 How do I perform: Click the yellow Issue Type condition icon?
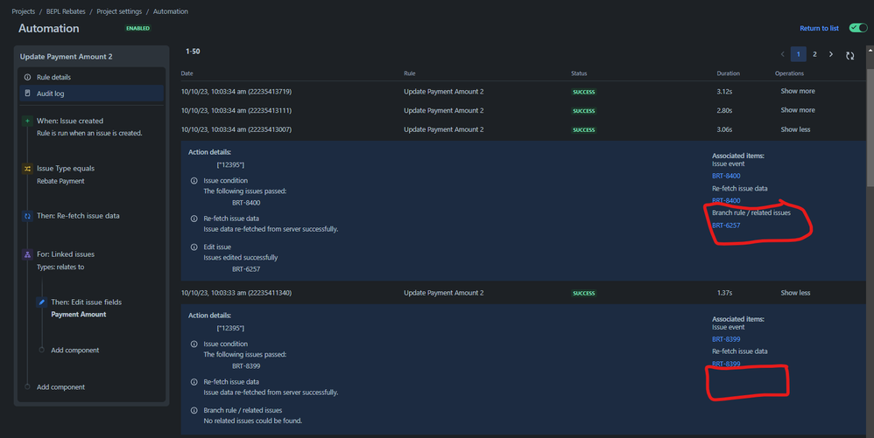27,168
